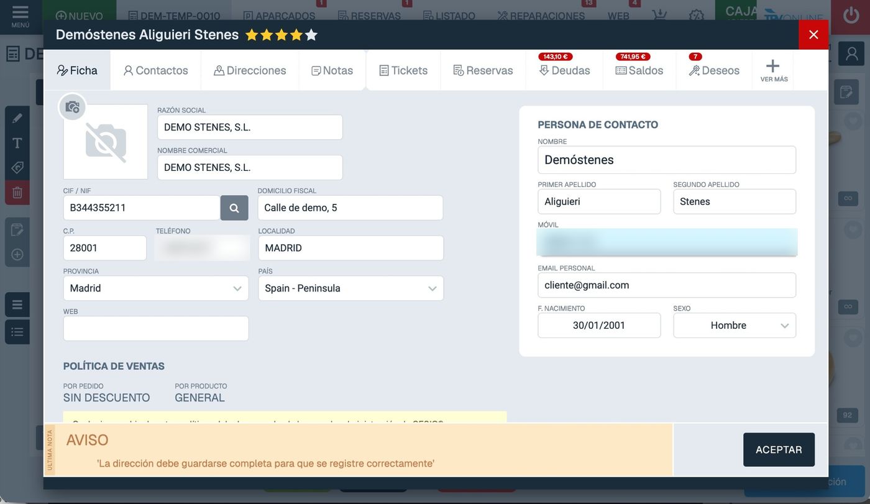Switch to the Direcciones tab
870x504 pixels.
pos(250,70)
